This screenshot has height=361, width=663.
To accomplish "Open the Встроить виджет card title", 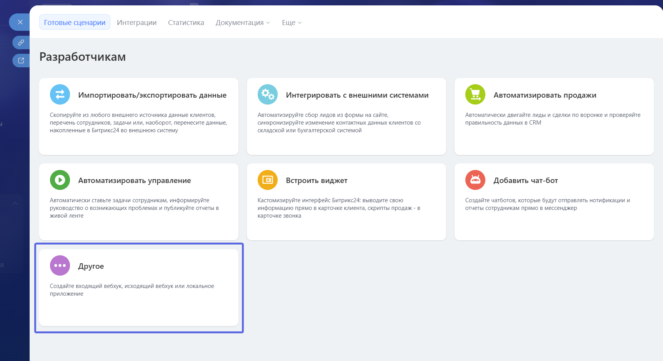I will tap(317, 180).
